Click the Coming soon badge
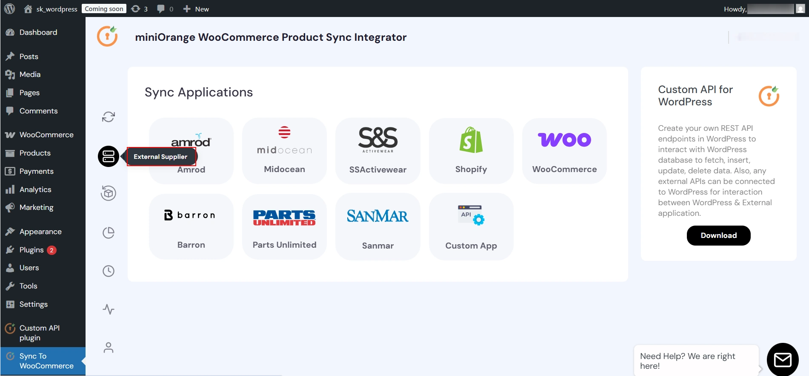The height and width of the screenshot is (376, 809). (104, 8)
